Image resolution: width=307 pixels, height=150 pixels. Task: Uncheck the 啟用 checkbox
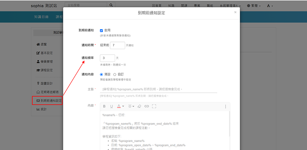point(101,31)
